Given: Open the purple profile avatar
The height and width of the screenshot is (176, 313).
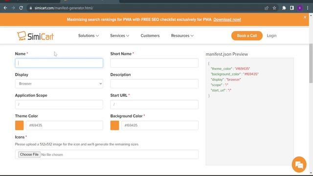Looking at the screenshot, I should click(x=300, y=8).
